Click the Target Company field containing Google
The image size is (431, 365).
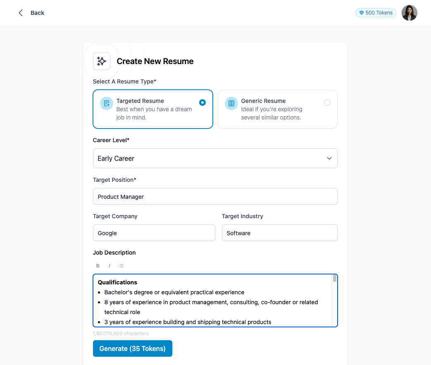click(x=154, y=233)
